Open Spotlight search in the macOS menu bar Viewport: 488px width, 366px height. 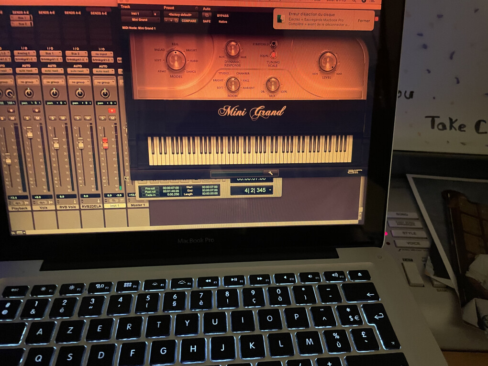pos(354,1)
